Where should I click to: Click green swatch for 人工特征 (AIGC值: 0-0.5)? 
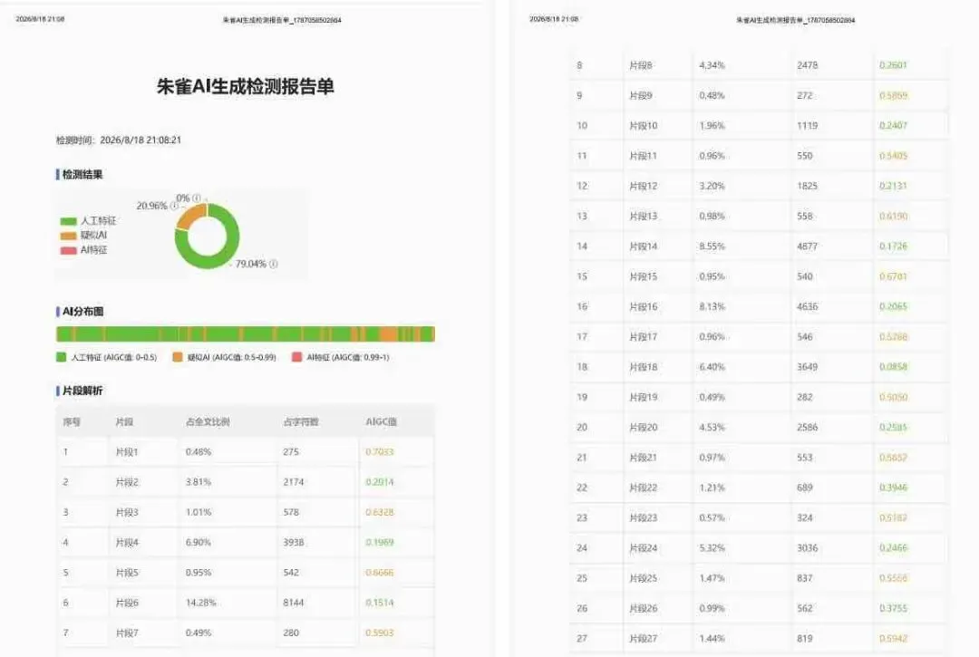coord(62,357)
